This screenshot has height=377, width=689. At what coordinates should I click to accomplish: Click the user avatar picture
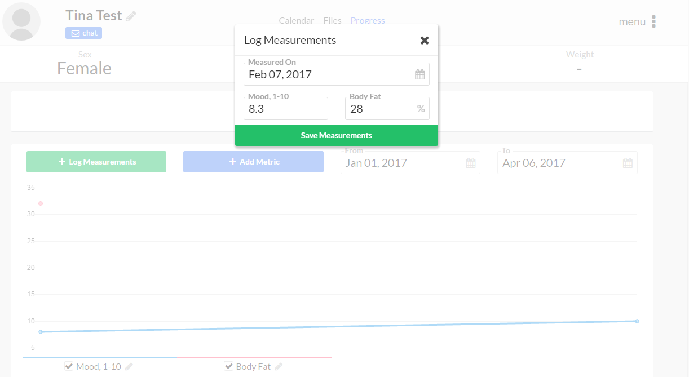tap(21, 21)
